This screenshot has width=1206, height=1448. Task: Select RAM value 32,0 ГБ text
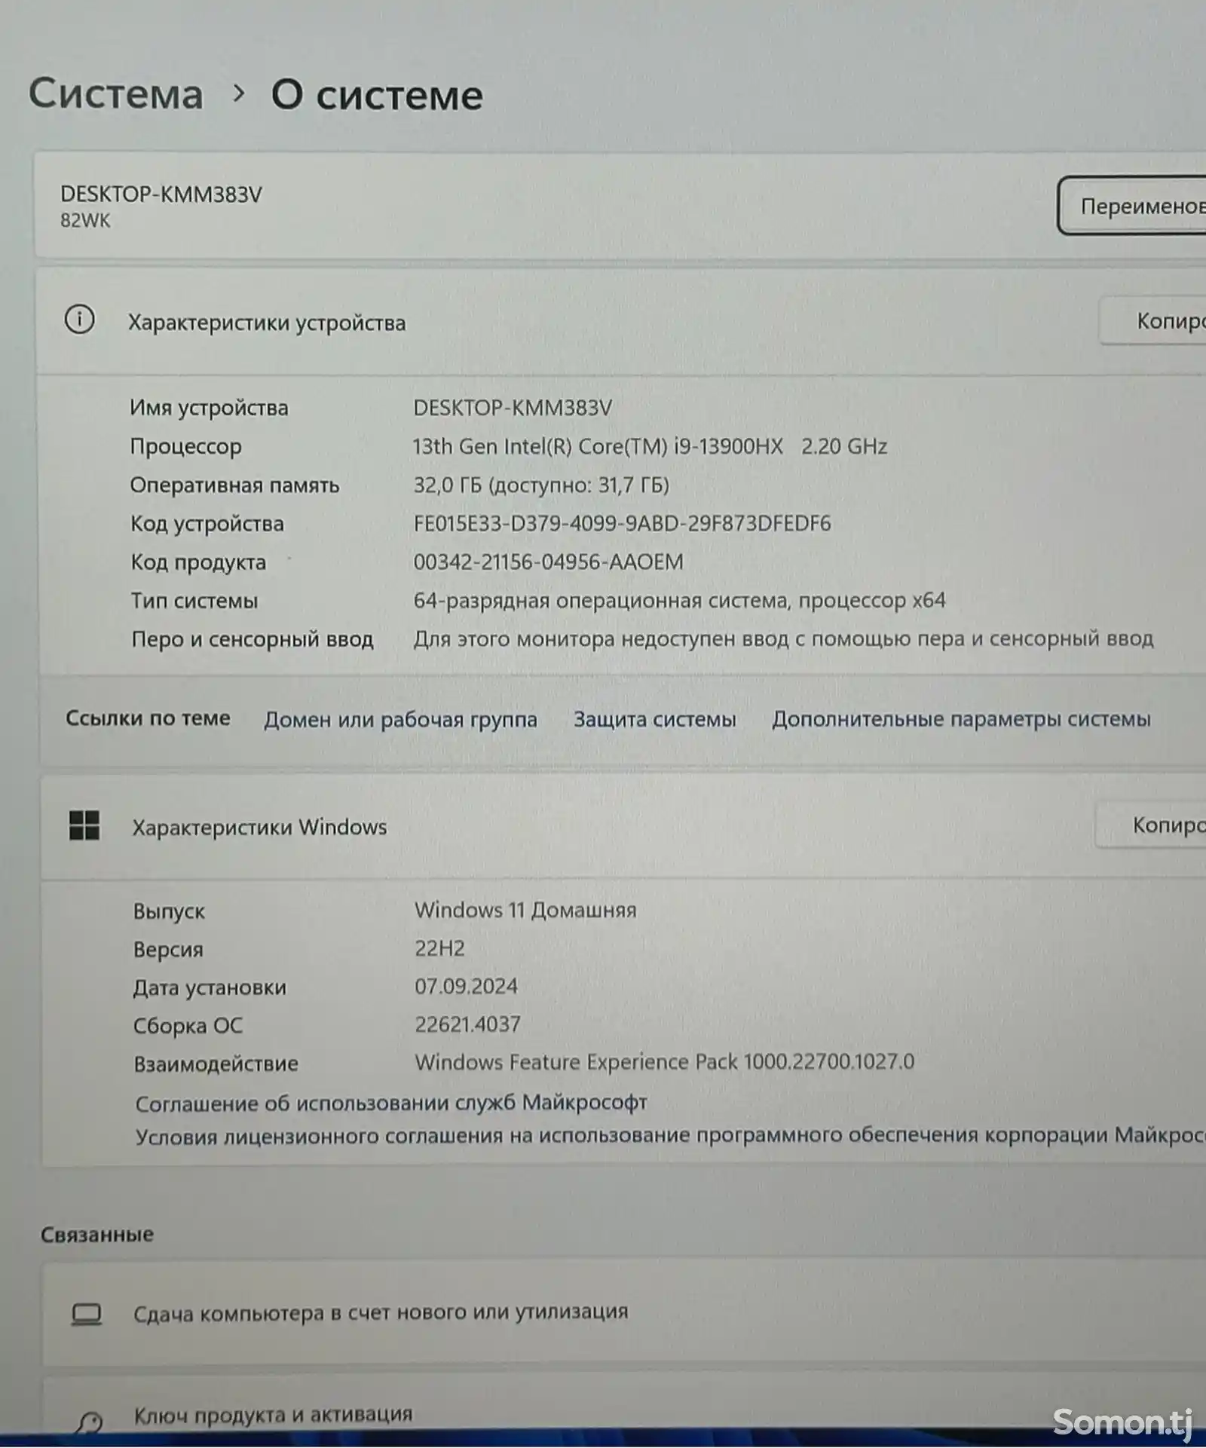541,485
